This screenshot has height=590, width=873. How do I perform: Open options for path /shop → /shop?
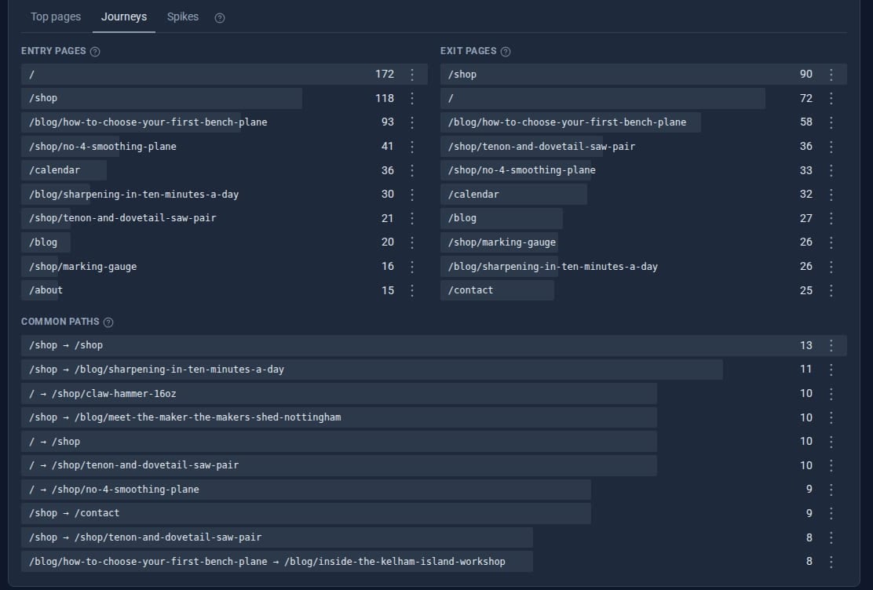point(831,345)
